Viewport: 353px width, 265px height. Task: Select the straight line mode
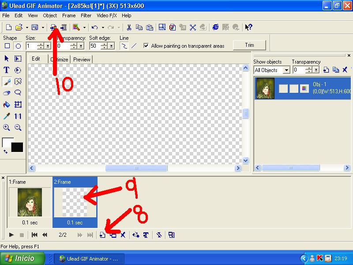tap(134, 46)
